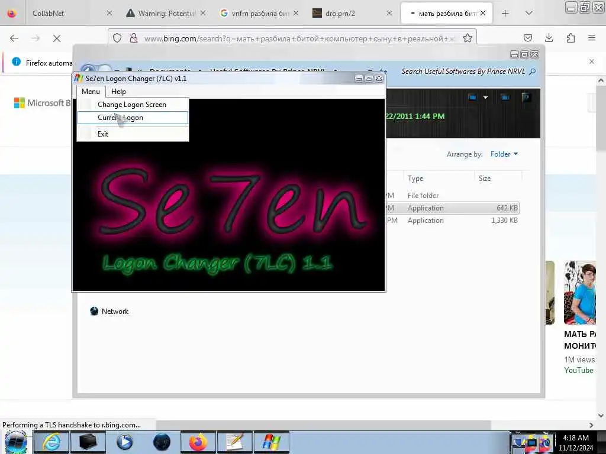Click the horizontal scrollbar right arrow
Image resolution: width=606 pixels, height=454 pixels.
(x=591, y=425)
